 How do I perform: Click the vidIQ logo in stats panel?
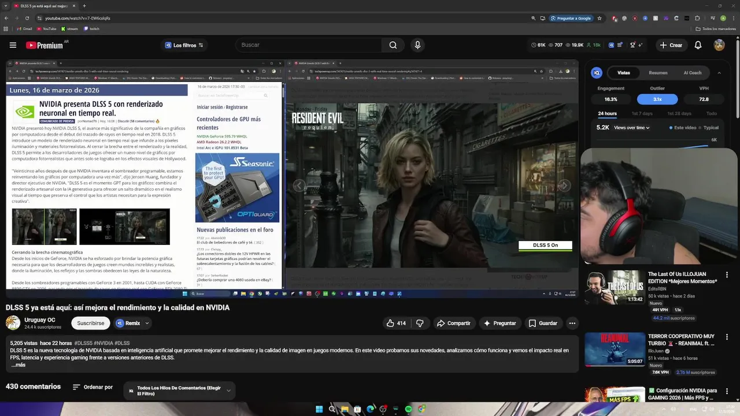597,73
